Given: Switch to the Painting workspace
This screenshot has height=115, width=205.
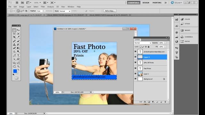Looking at the screenshot, I should [157, 3].
